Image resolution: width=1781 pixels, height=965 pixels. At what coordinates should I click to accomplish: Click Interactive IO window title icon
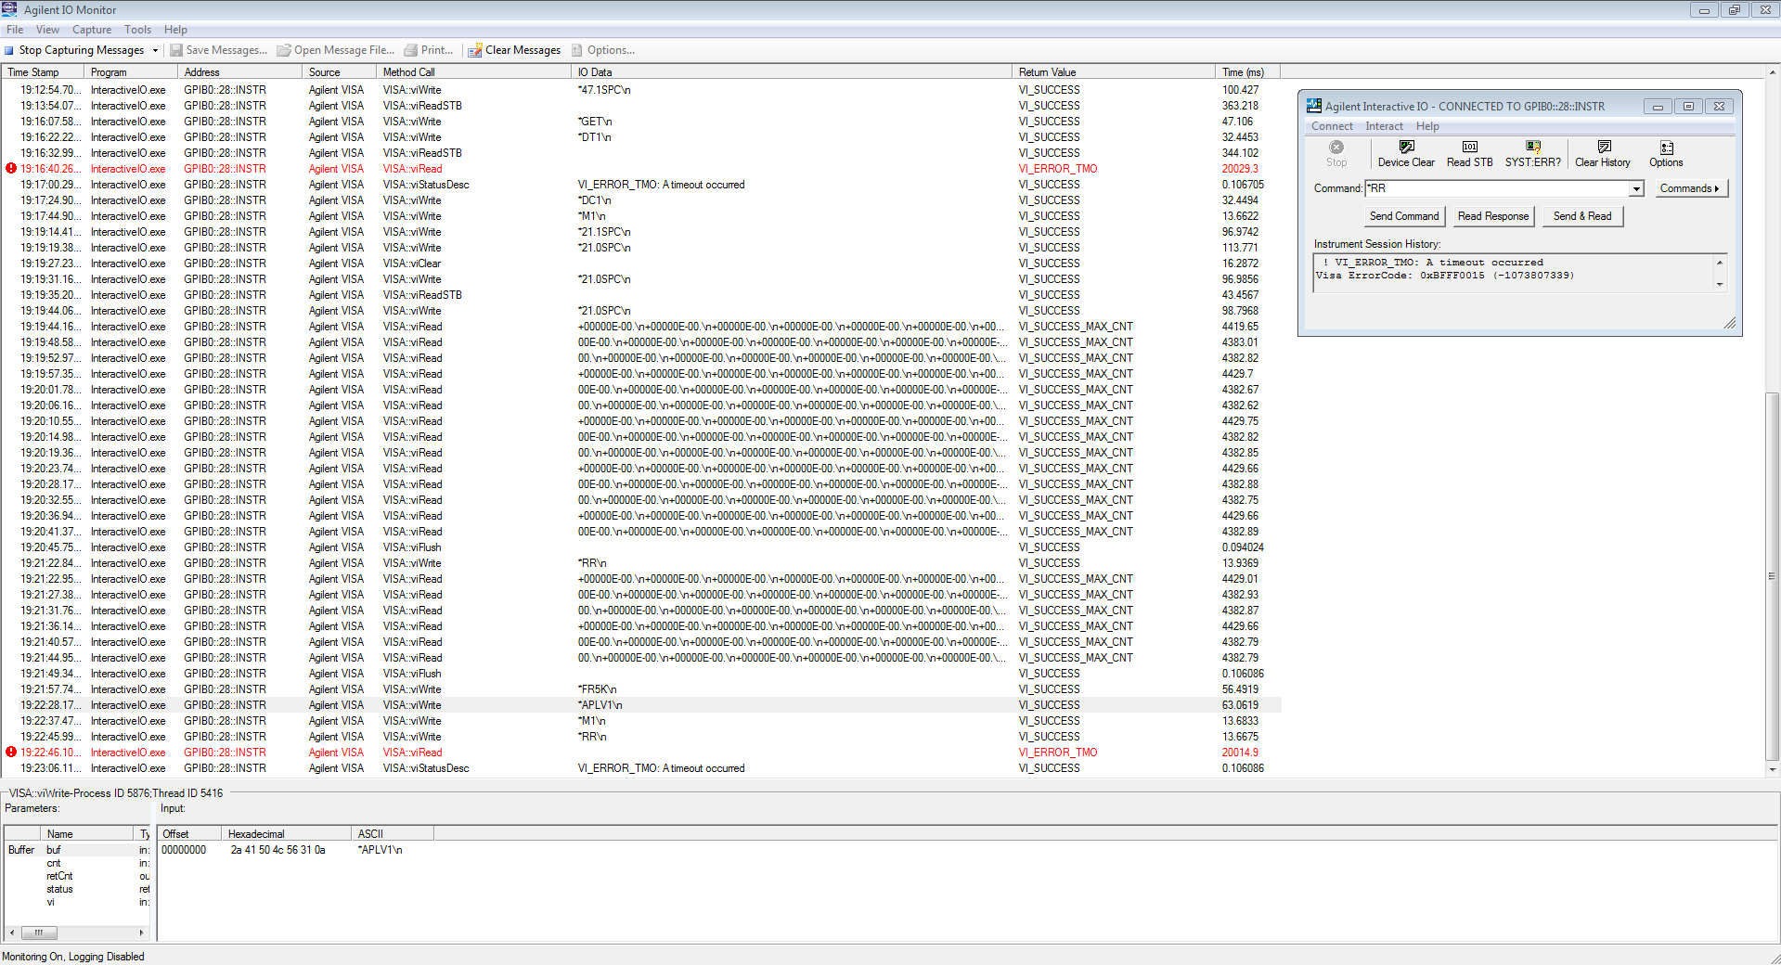[1314, 106]
